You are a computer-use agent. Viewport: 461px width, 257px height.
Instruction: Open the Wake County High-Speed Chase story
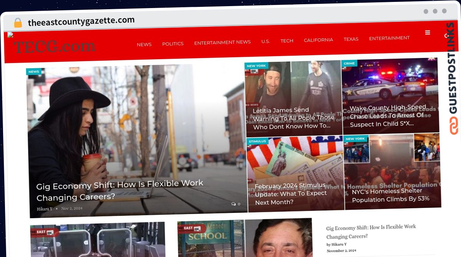(x=388, y=115)
